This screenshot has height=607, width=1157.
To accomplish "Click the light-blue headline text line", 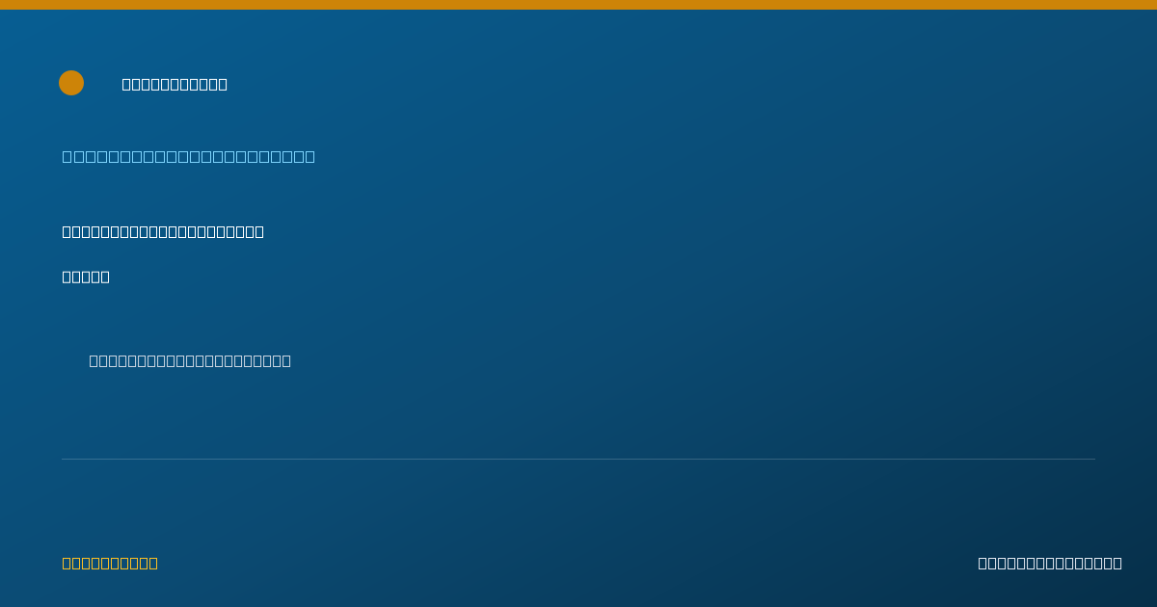I will tap(189, 156).
